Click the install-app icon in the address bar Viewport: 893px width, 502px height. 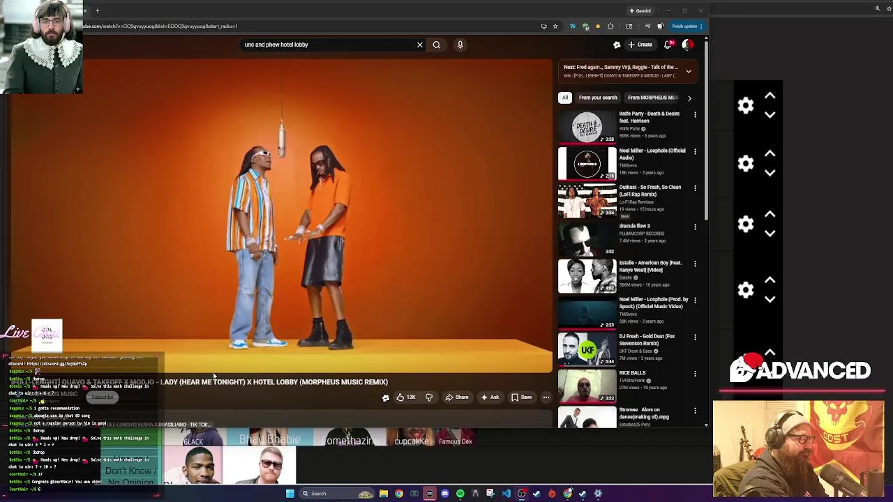tap(544, 26)
